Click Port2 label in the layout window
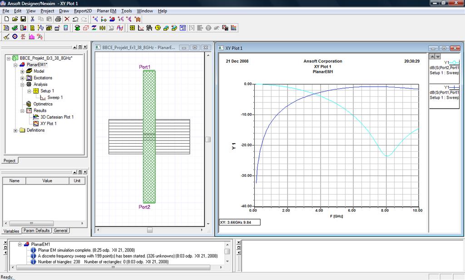The height and width of the screenshot is (280, 465). [x=144, y=207]
